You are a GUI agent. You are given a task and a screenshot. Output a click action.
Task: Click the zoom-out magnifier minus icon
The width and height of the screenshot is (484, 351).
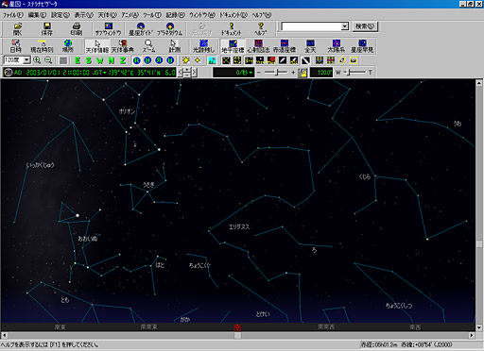(x=48, y=60)
